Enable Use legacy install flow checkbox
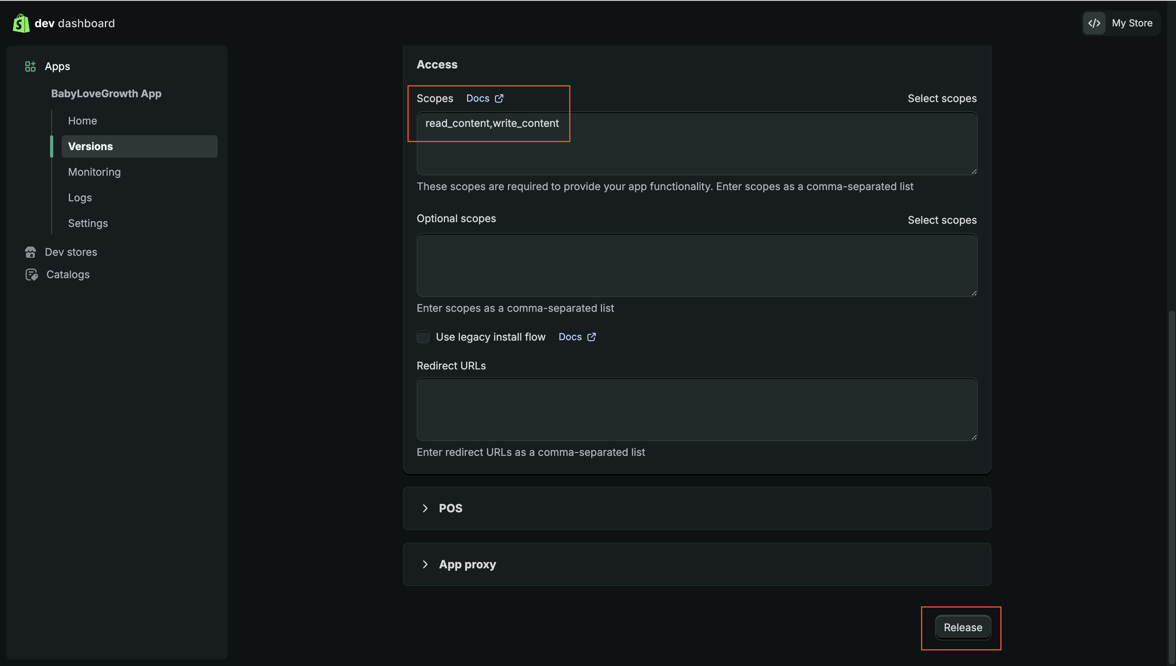The width and height of the screenshot is (1176, 666). (x=423, y=337)
